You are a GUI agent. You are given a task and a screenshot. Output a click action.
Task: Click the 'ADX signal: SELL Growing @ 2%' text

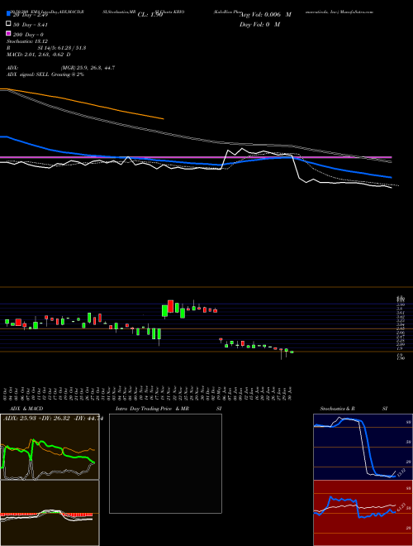(45, 74)
